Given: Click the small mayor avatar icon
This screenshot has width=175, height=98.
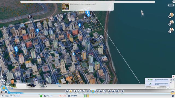Looking at the screenshot, I should [2, 92].
